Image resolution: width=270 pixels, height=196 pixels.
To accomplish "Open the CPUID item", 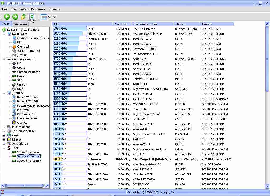I will point(21,68).
